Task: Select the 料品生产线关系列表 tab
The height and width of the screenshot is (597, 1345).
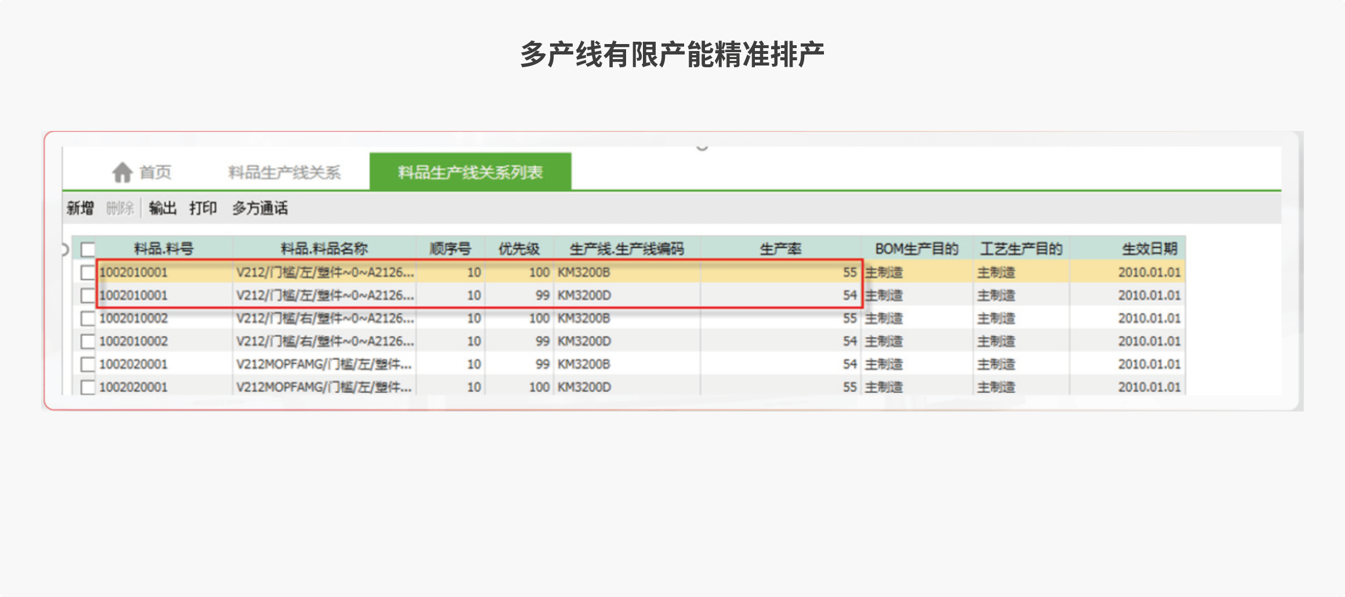Action: 470,172
